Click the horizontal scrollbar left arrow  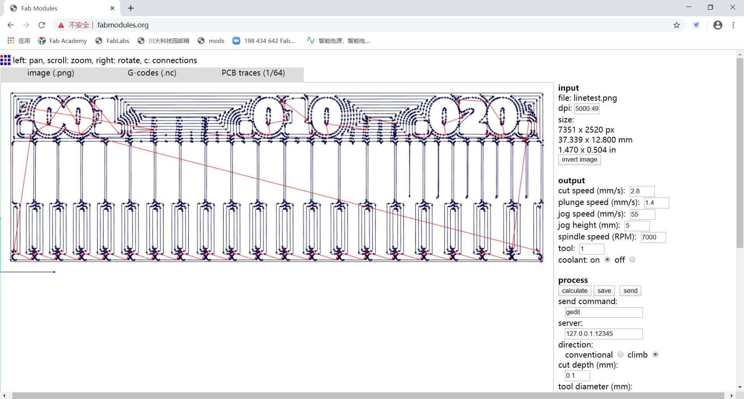(x=4, y=396)
